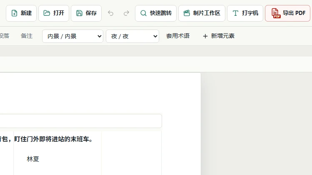
Task: Select the 备注 element tab
Action: click(x=27, y=36)
